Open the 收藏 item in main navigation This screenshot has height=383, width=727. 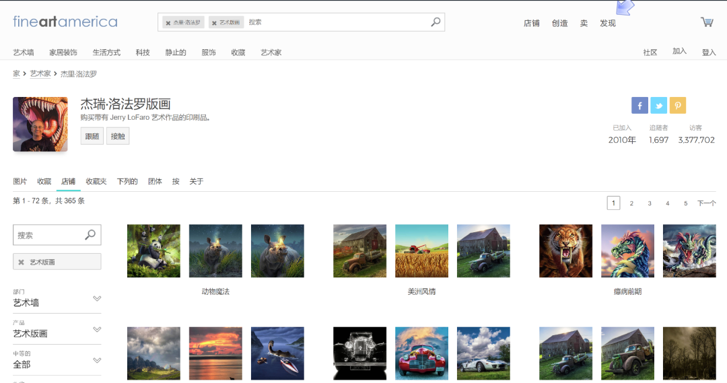point(238,53)
